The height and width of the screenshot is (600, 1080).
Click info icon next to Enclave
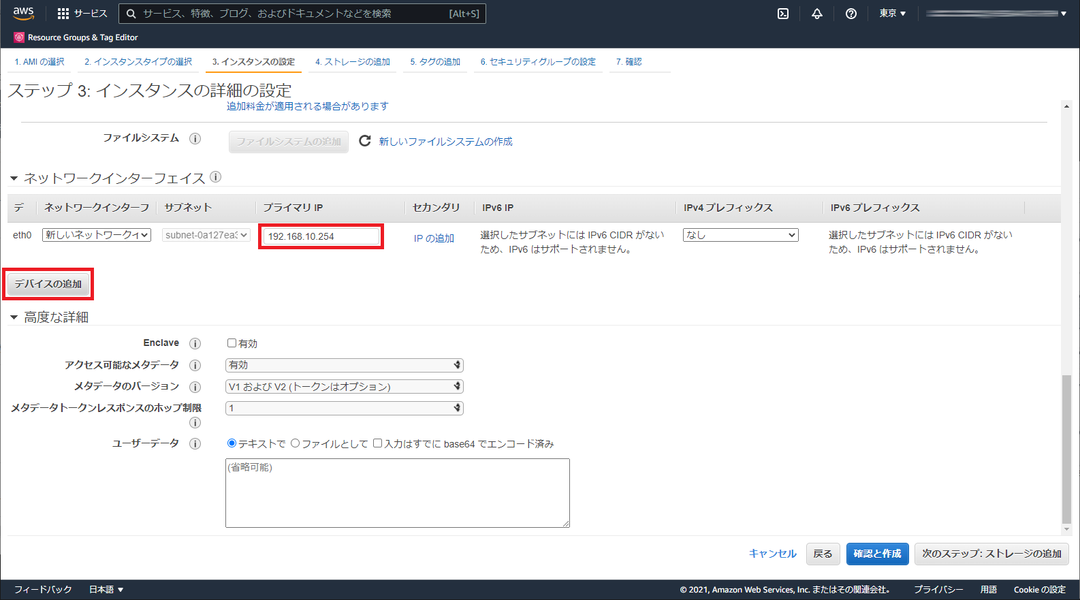tap(195, 344)
